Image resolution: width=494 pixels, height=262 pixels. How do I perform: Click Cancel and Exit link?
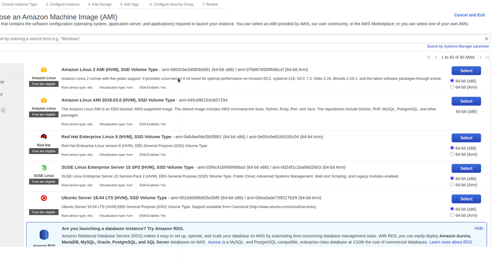click(x=469, y=15)
